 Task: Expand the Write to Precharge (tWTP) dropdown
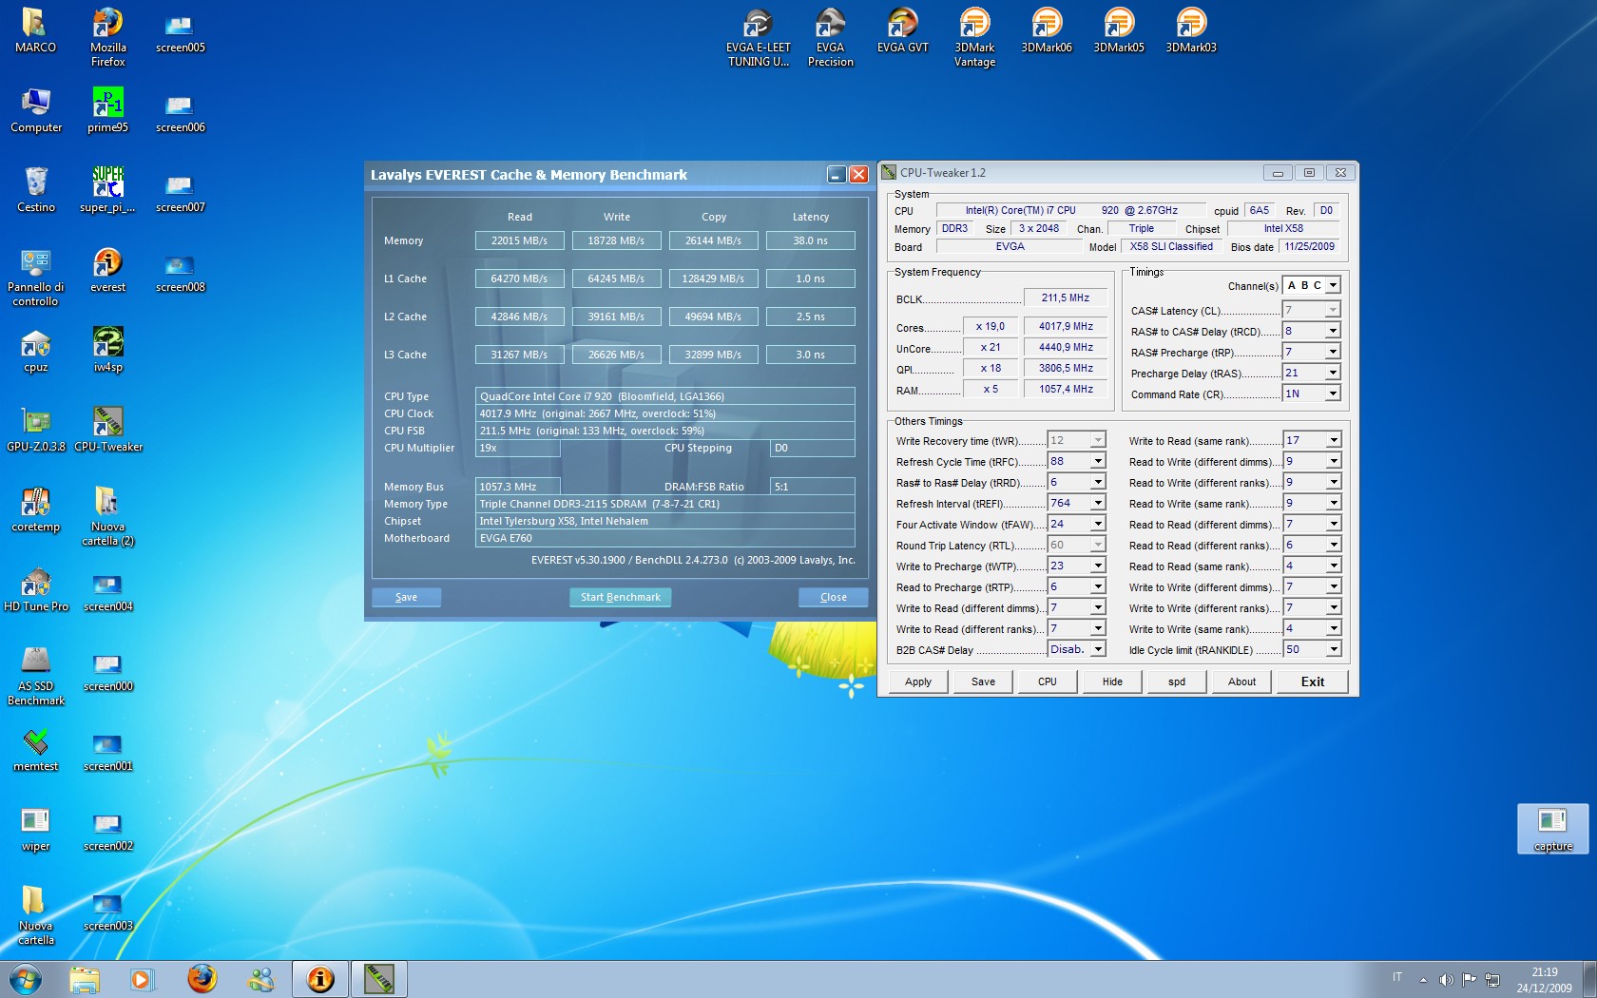[x=1098, y=566]
